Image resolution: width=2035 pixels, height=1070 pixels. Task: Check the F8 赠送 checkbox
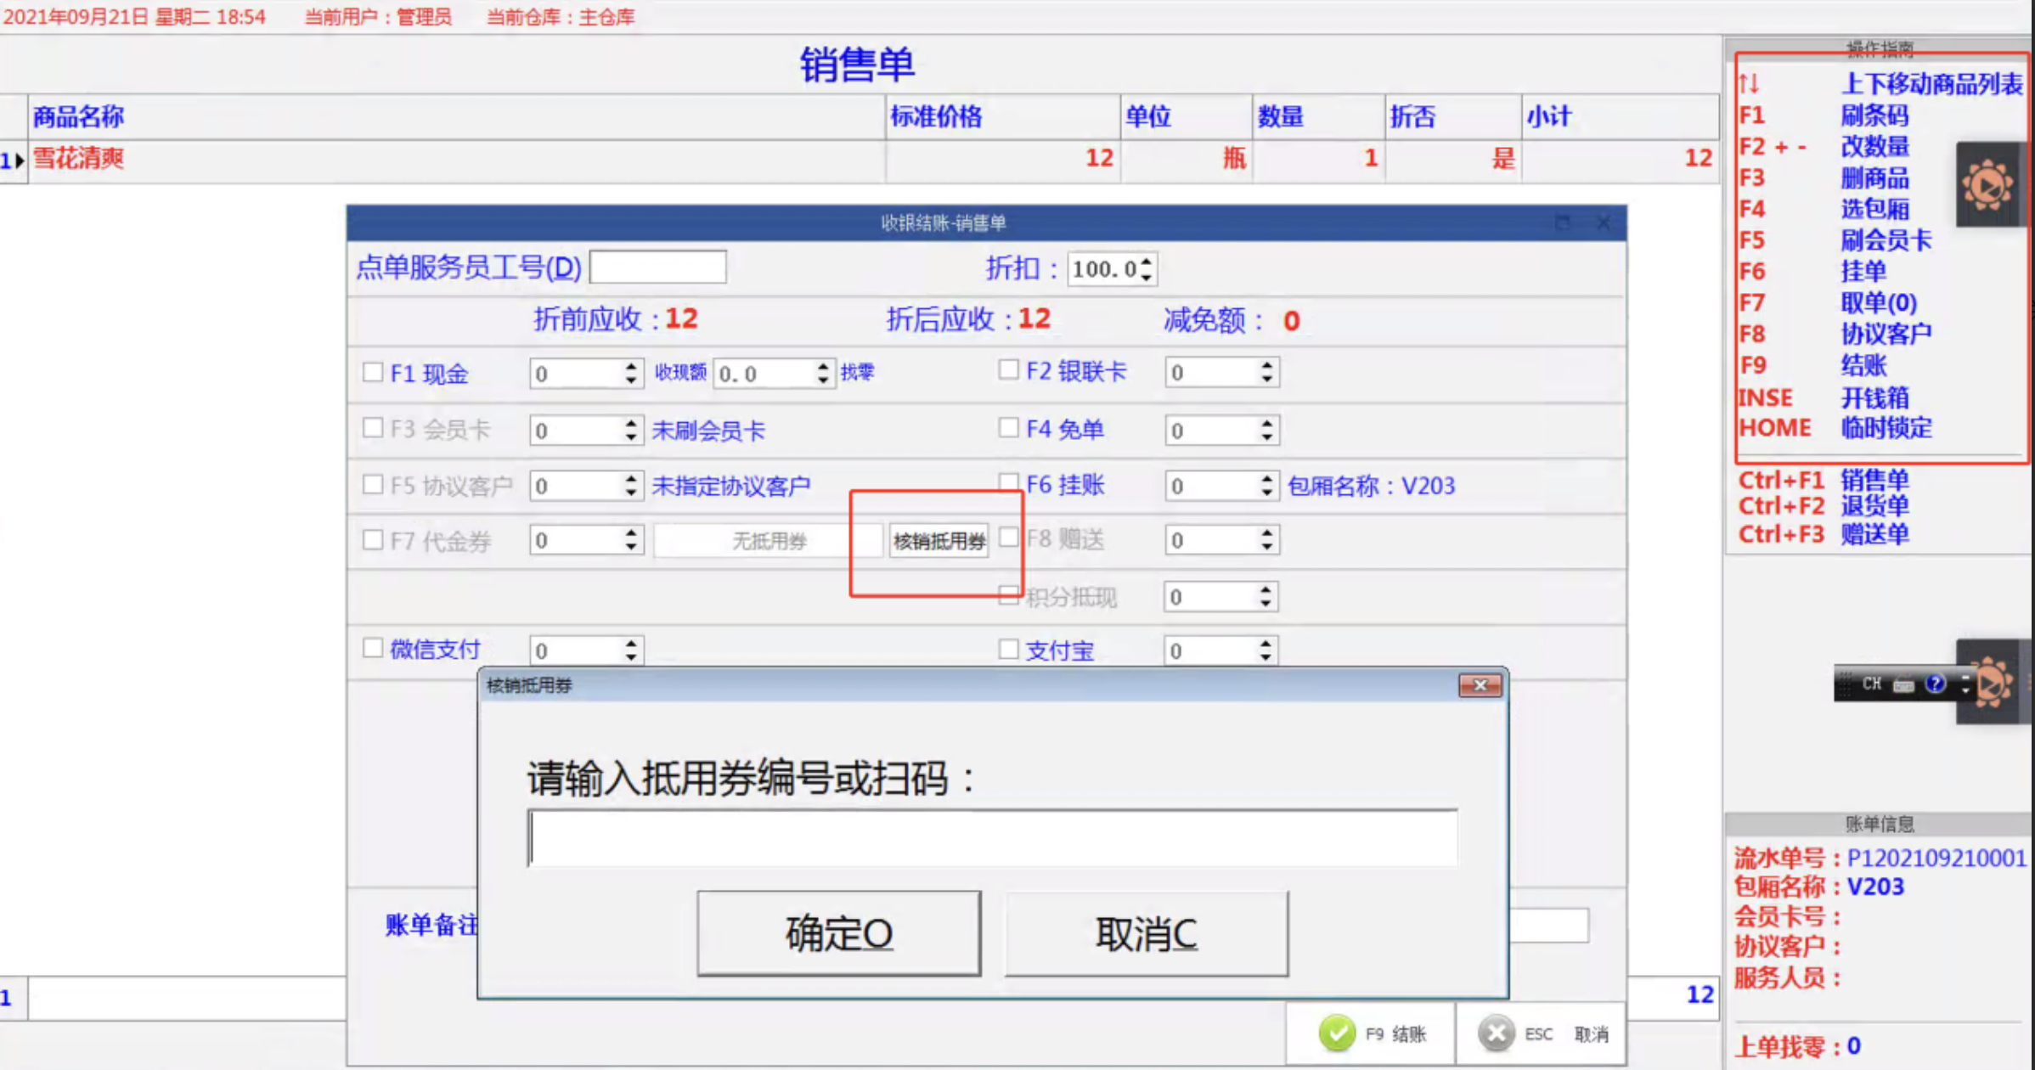pyautogui.click(x=1008, y=538)
